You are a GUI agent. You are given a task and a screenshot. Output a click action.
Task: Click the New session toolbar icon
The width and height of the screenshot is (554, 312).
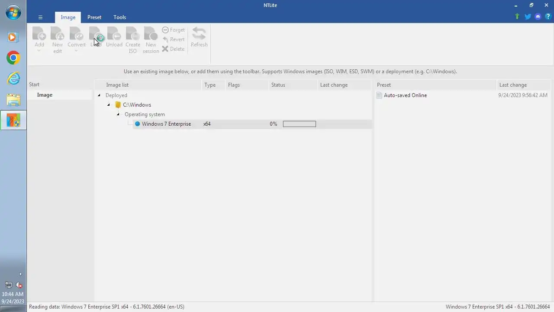point(151,34)
